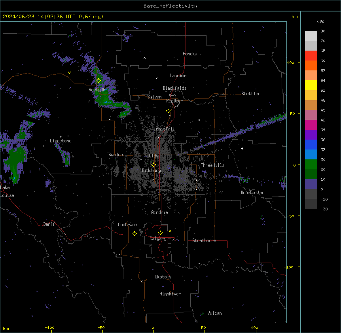Click the -50 tick on right axis

pyautogui.click(x=290, y=216)
